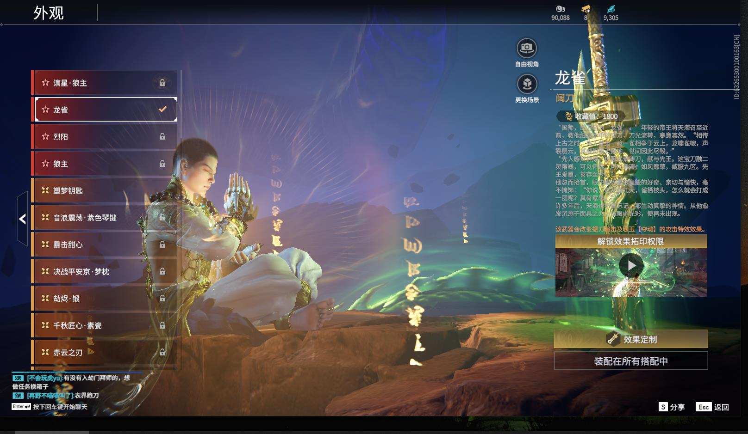Click the 收藏值 collection value icon
This screenshot has width=748, height=434.
pos(569,116)
